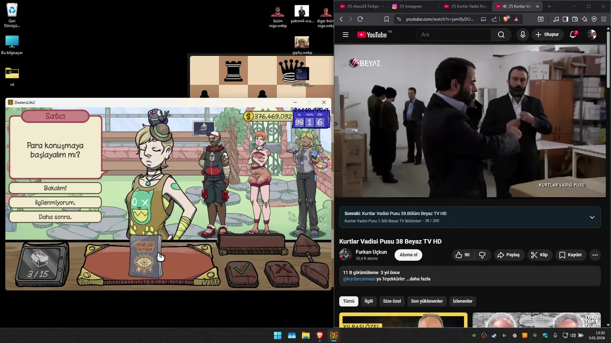Click the 'Kaydet' save button
The image size is (611, 343).
(x=570, y=255)
